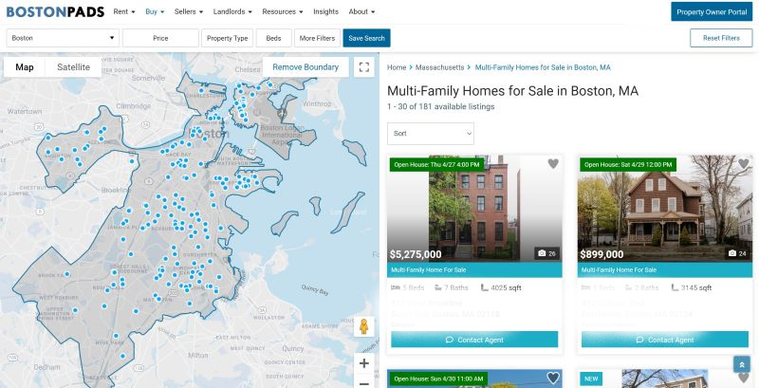Screen dimensions: 759x388
Task: Open Property Owner Portal
Action: [x=712, y=11]
